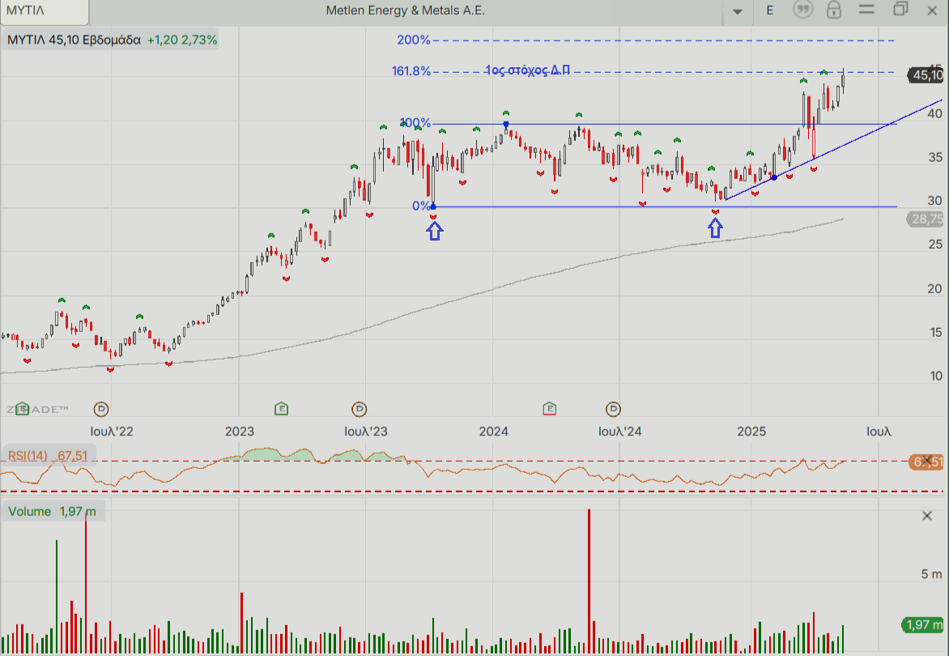Screen dimensions: 949x656
Task: Click the 2025 date axis label
Action: click(x=751, y=432)
